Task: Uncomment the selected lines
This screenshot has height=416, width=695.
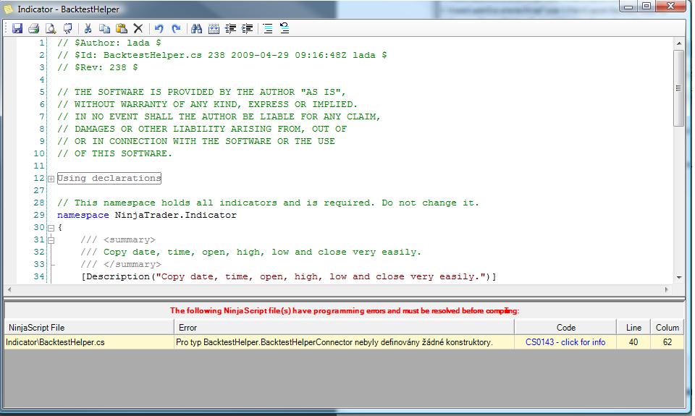Action: [x=285, y=28]
